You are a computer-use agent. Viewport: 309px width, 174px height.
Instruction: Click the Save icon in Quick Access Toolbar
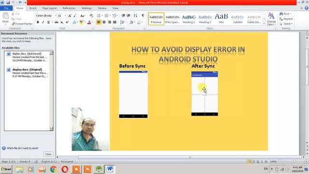[x=8, y=2]
